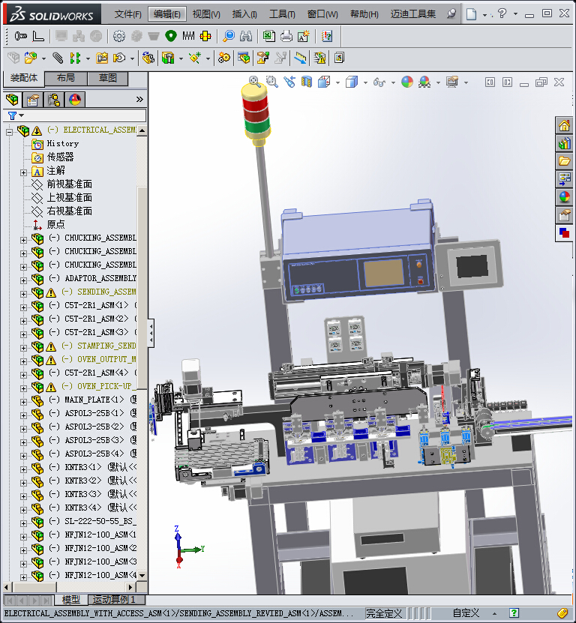Switch to the 运动算例1 tab

click(112, 600)
